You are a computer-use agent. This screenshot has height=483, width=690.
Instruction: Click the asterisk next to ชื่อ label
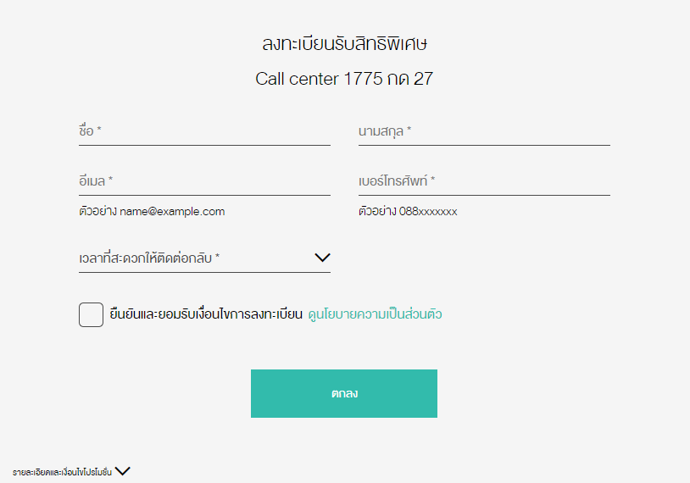99,129
